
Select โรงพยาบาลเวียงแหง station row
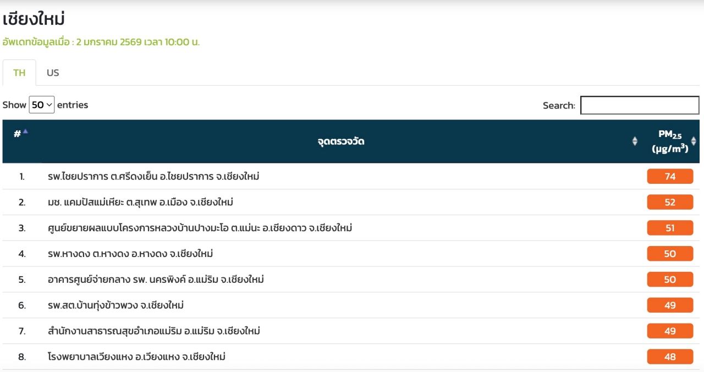click(x=136, y=357)
